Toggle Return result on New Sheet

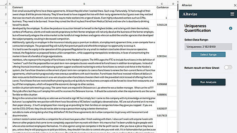point(228,68)
